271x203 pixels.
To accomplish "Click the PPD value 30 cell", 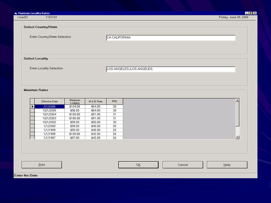I will click(x=115, y=122).
